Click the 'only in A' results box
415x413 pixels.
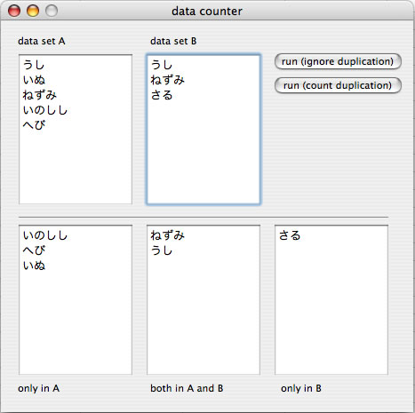(x=76, y=300)
